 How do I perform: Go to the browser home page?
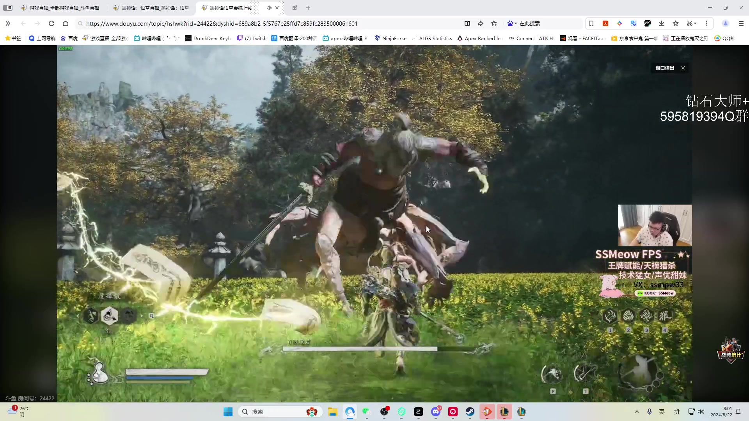pyautogui.click(x=66, y=23)
